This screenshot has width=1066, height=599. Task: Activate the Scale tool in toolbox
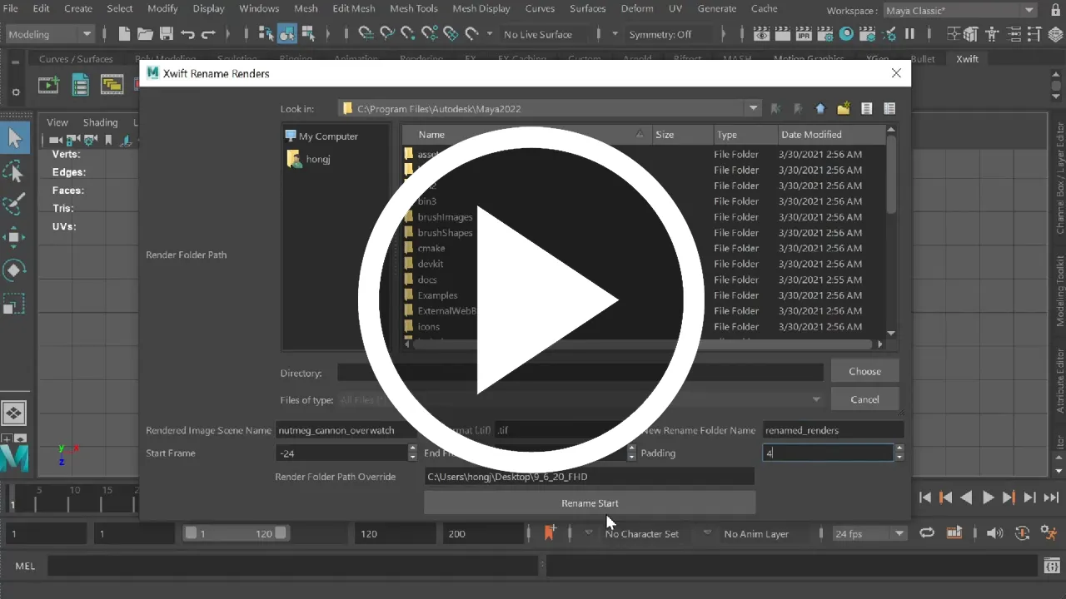click(x=14, y=304)
